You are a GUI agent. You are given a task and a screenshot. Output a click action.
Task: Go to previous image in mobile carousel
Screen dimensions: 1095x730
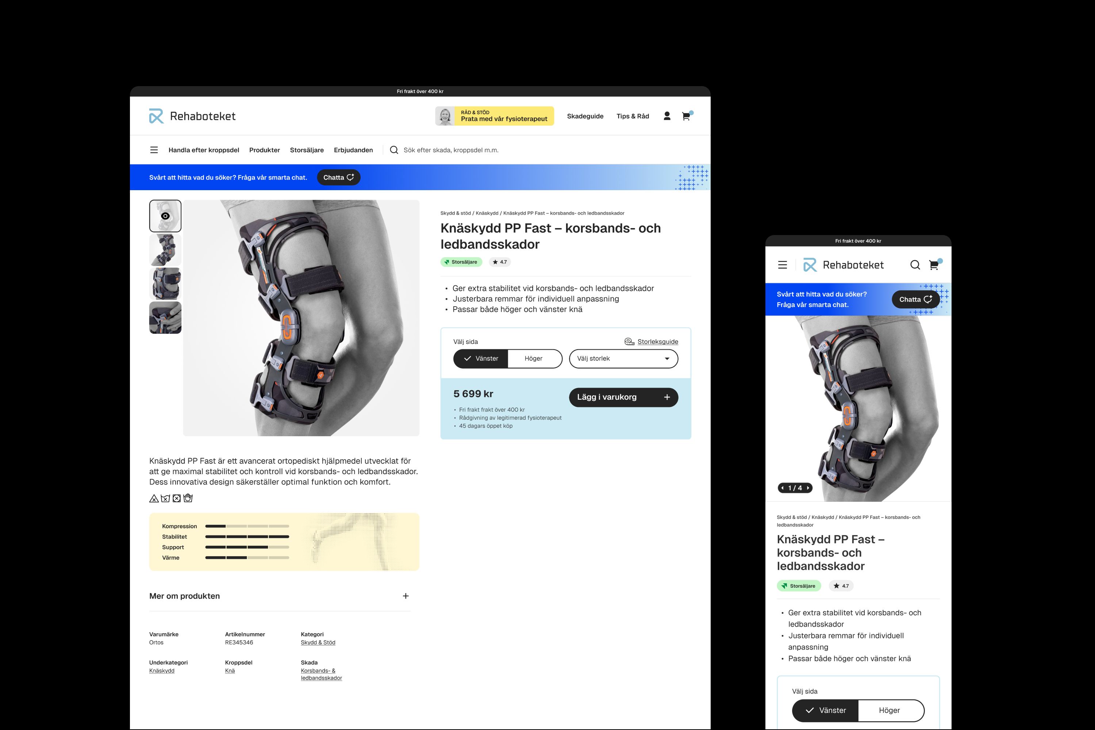(783, 488)
